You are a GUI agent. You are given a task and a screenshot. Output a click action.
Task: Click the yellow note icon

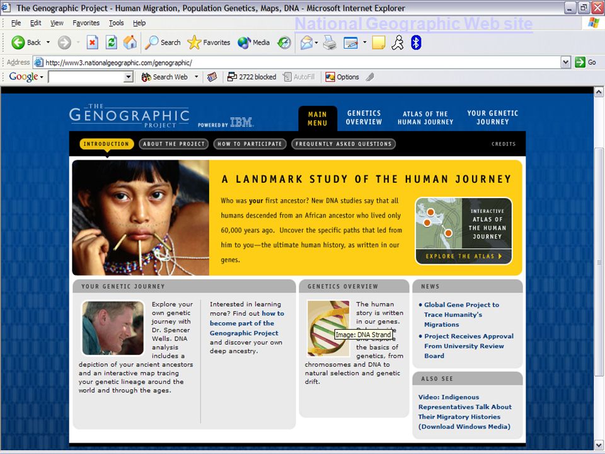point(379,42)
